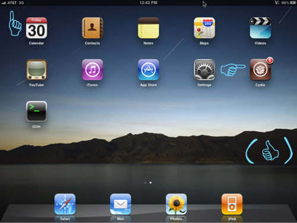The image size is (297, 223).
Task: Tap the battery percentage indicator
Action: click(x=285, y=3)
